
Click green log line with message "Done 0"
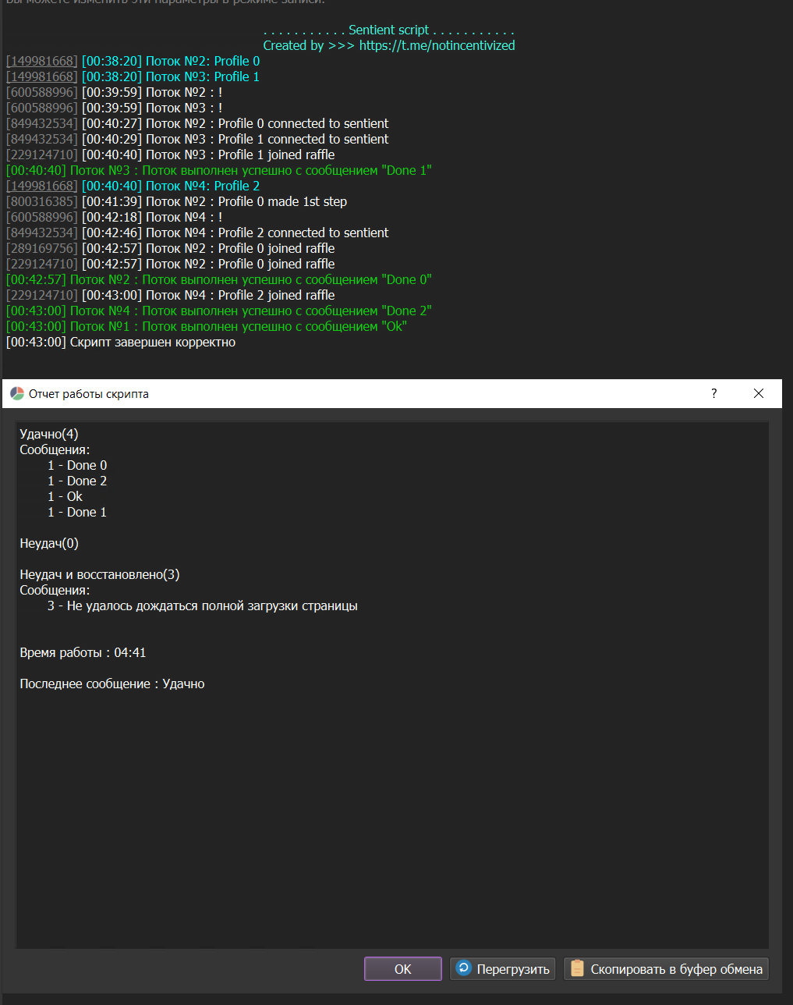click(219, 279)
